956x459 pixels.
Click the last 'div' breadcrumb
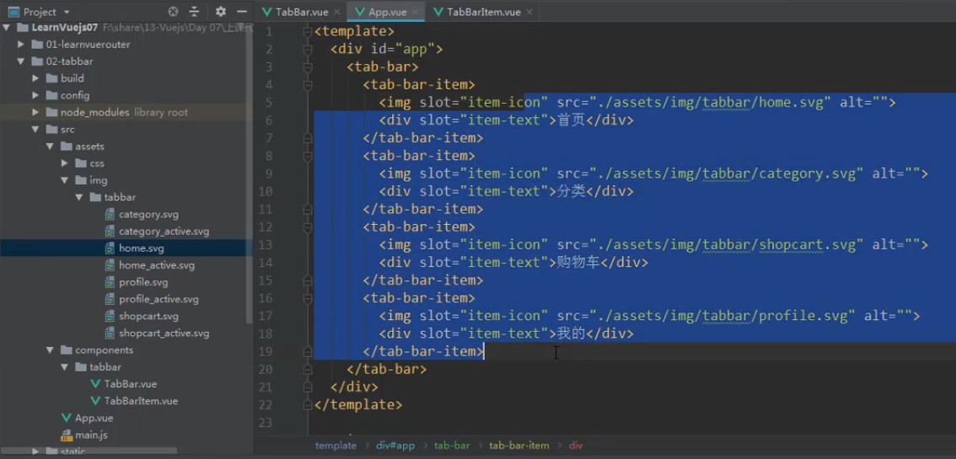[x=576, y=446]
